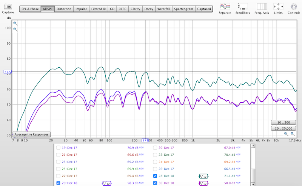Enable checkbox for 20: Dec 17
This screenshot has height=186, width=302.
click(155, 148)
